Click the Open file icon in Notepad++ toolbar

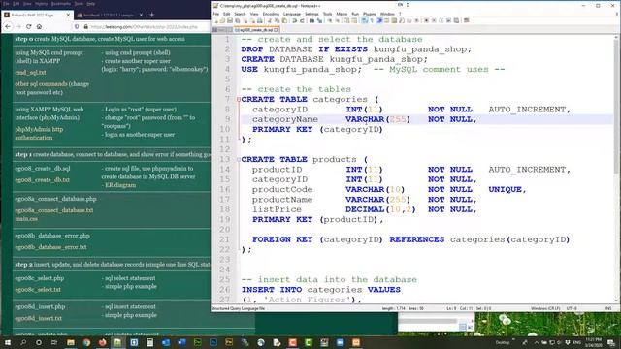pyautogui.click(x=222, y=20)
